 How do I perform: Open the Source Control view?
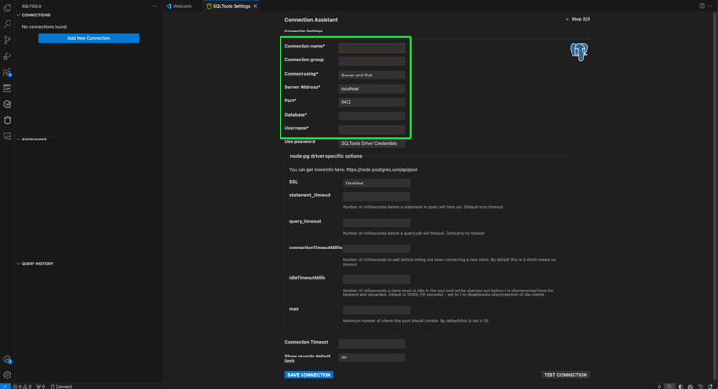(7, 40)
